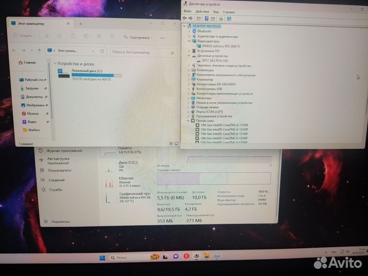Open chat bubble app on the taskbar
The width and height of the screenshot is (368, 276).
tap(176, 257)
